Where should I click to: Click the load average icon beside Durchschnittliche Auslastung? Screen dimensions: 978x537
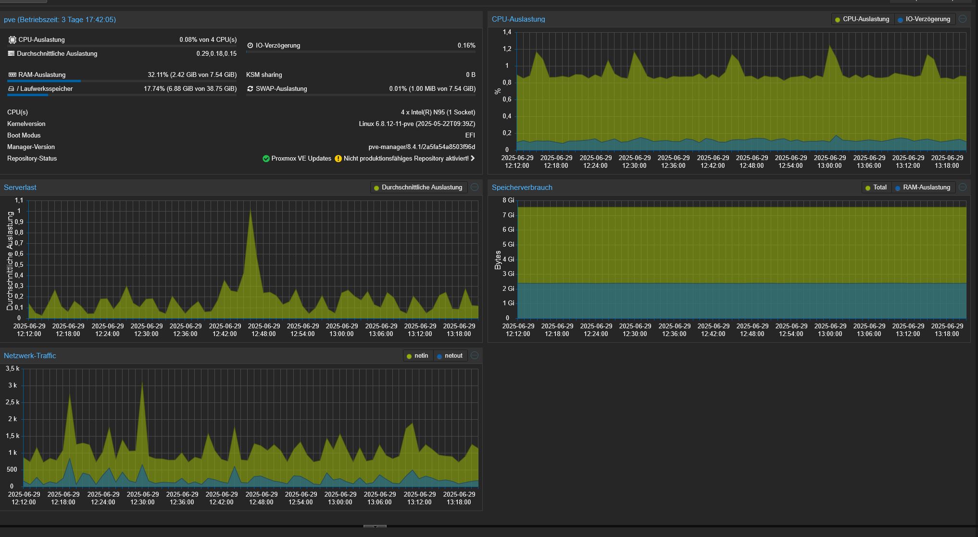click(11, 53)
